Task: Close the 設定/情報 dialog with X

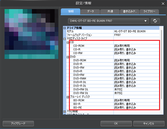Action: pos(163,4)
